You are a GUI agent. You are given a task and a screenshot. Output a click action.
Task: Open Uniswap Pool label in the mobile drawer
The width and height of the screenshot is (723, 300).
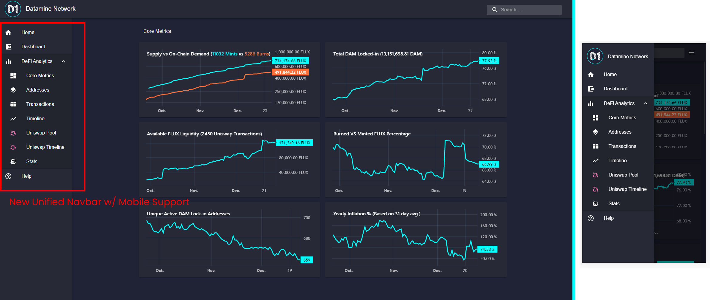pos(623,175)
